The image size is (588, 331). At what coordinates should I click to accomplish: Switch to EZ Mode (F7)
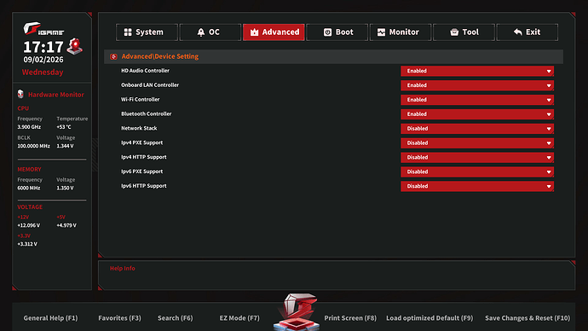(239, 318)
